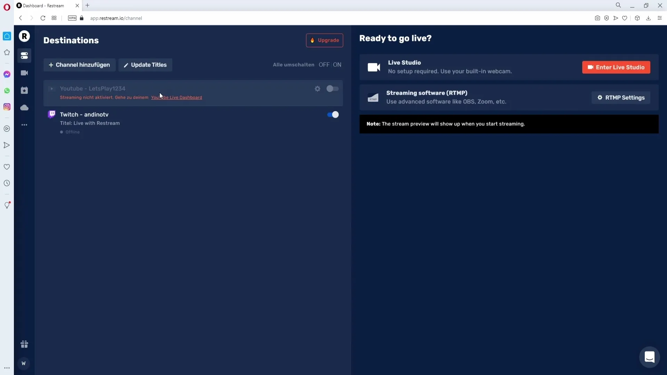667x375 pixels.
Task: Open a new browser tab
Action: pyautogui.click(x=88, y=5)
